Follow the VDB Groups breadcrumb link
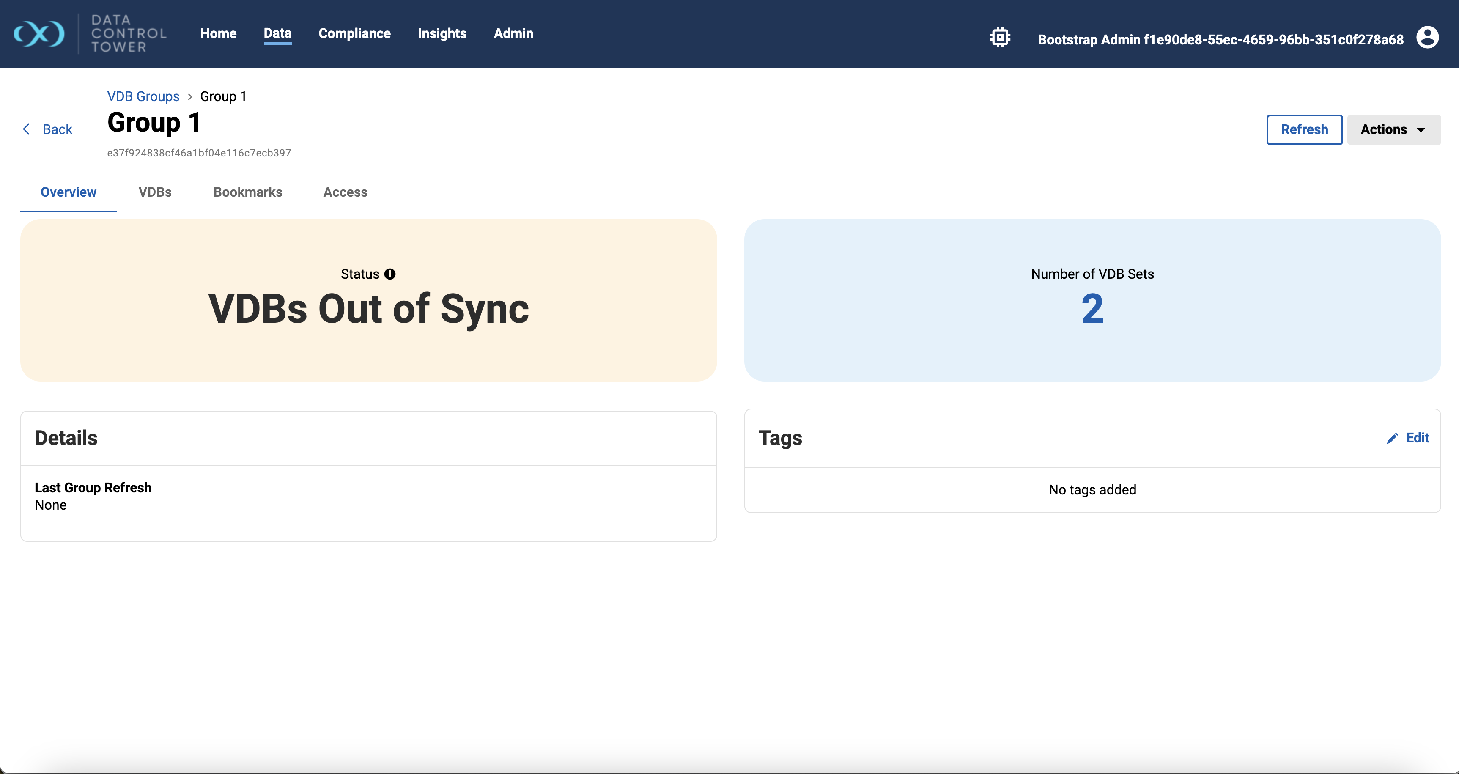Viewport: 1459px width, 774px height. (143, 96)
